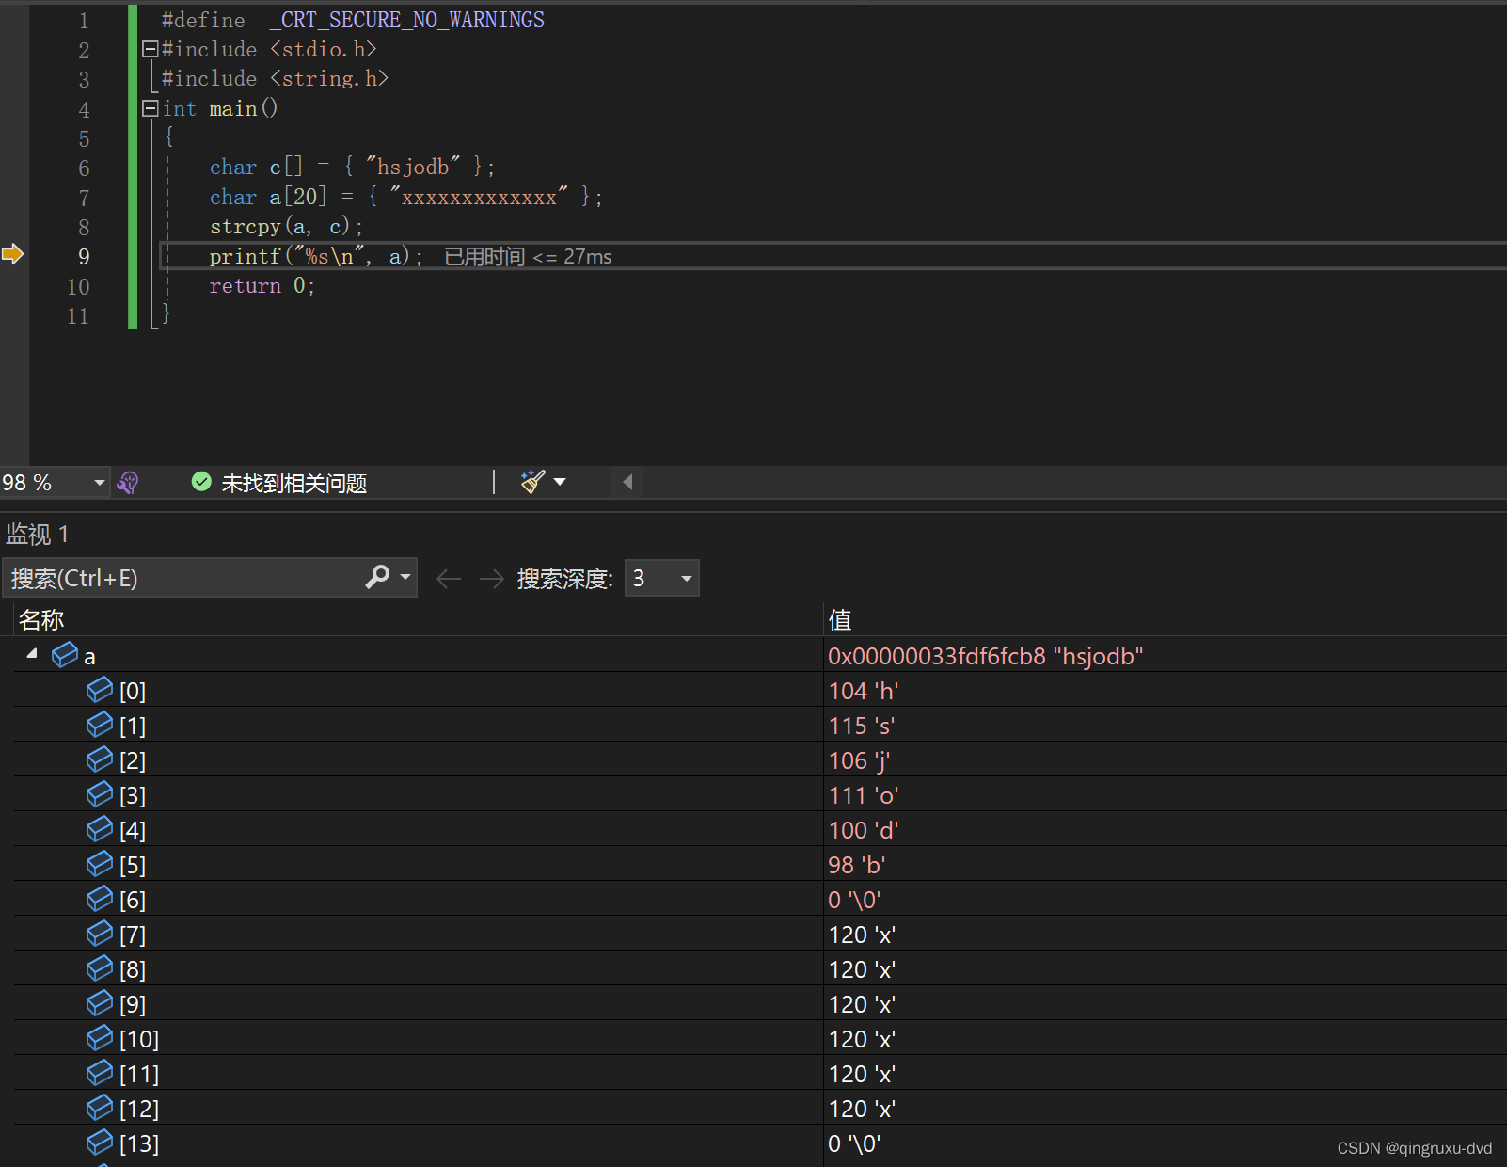
Task: Click the "xxxxxxxxxxxxx" string literal
Action: 479,197
